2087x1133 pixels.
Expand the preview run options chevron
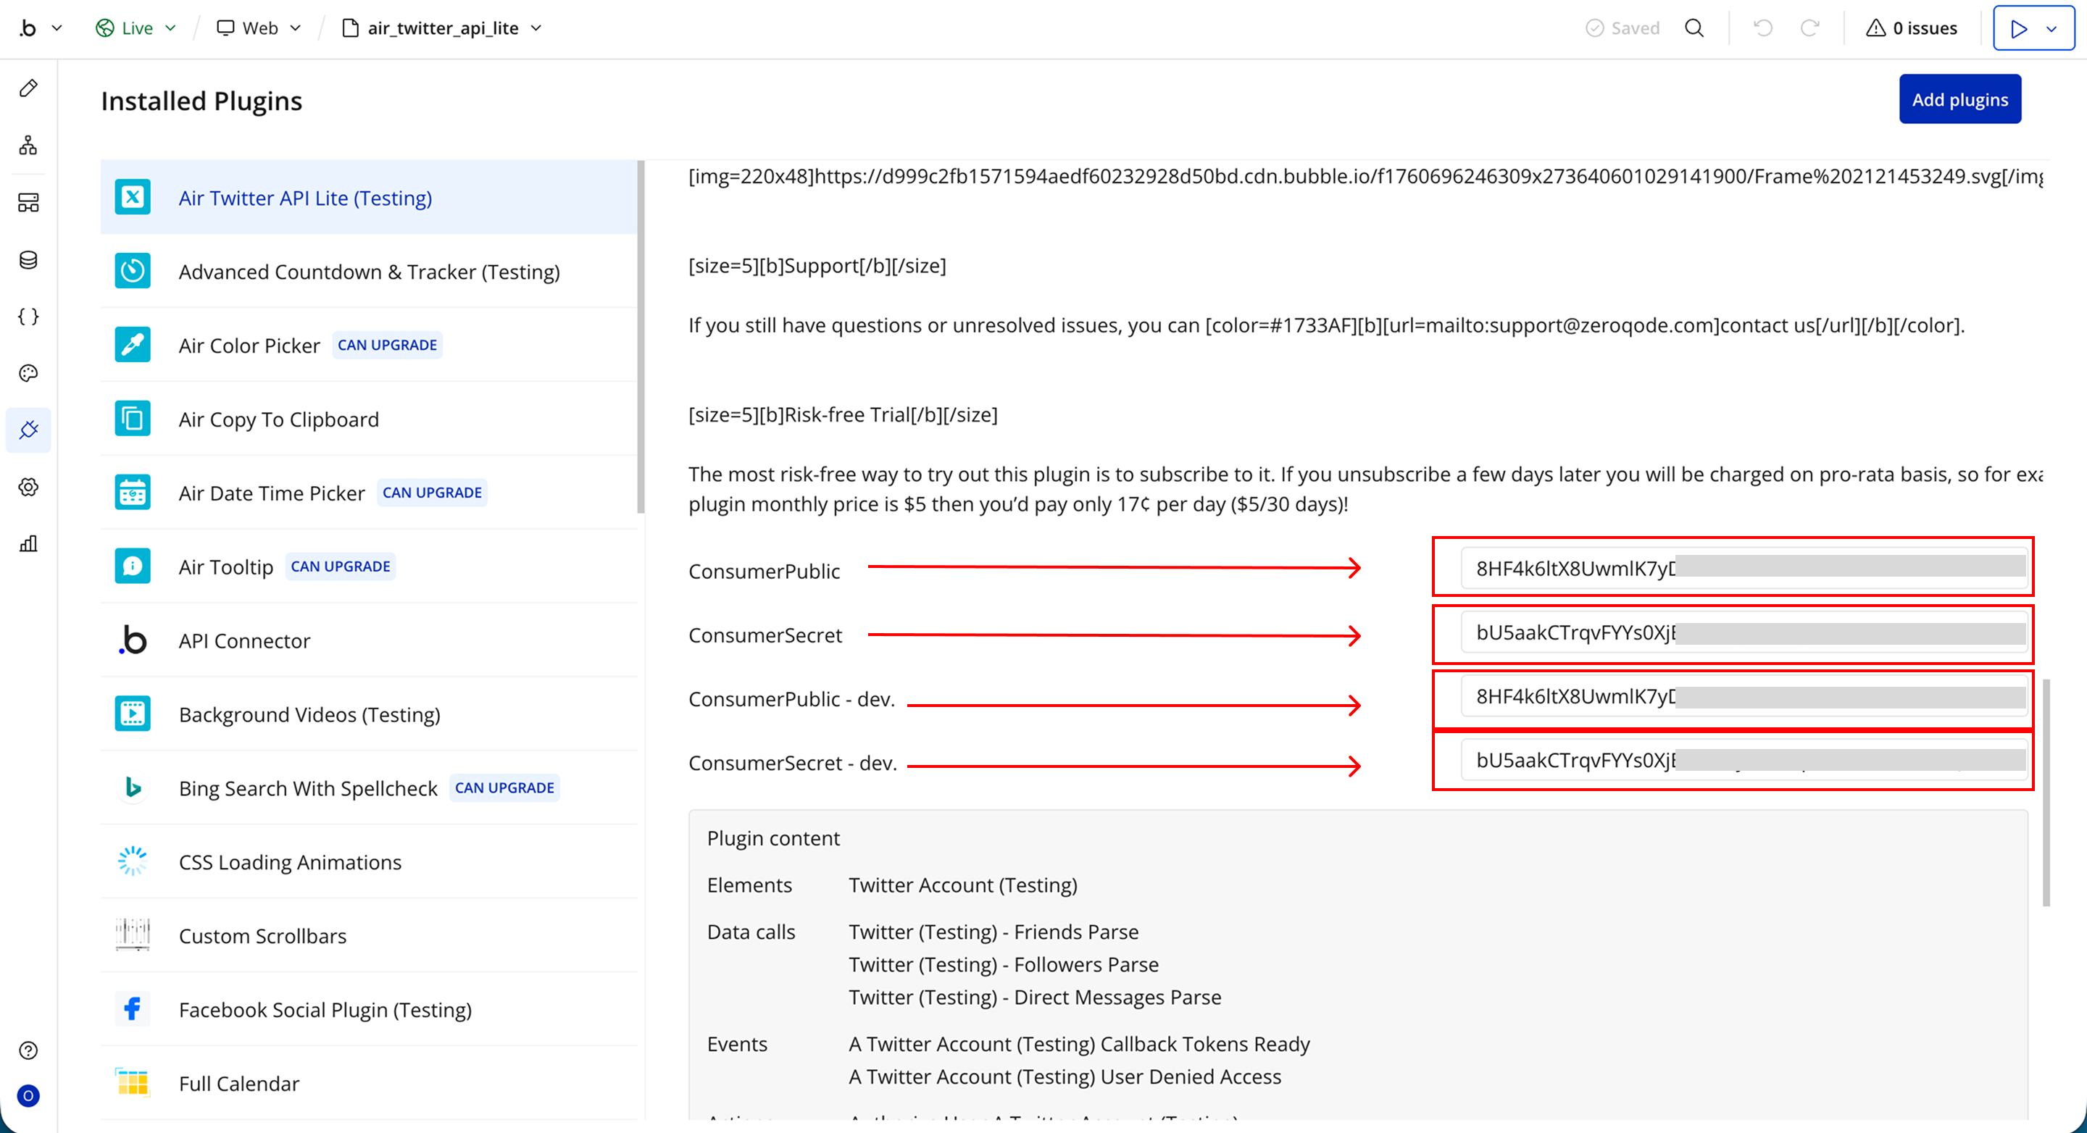click(2051, 29)
